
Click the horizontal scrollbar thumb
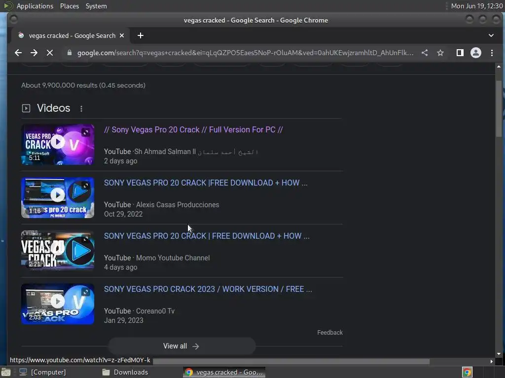click(291, 361)
